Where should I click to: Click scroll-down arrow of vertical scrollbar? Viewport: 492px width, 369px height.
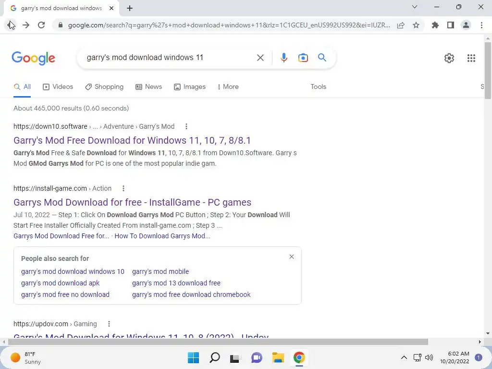tap(488, 333)
